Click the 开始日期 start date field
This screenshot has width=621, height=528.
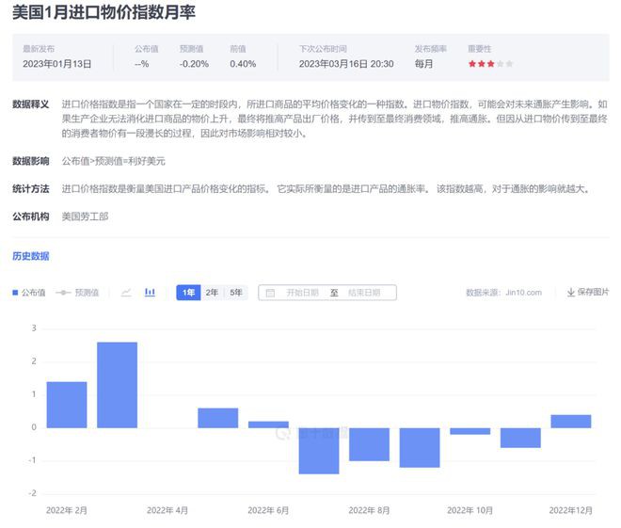[x=303, y=293]
